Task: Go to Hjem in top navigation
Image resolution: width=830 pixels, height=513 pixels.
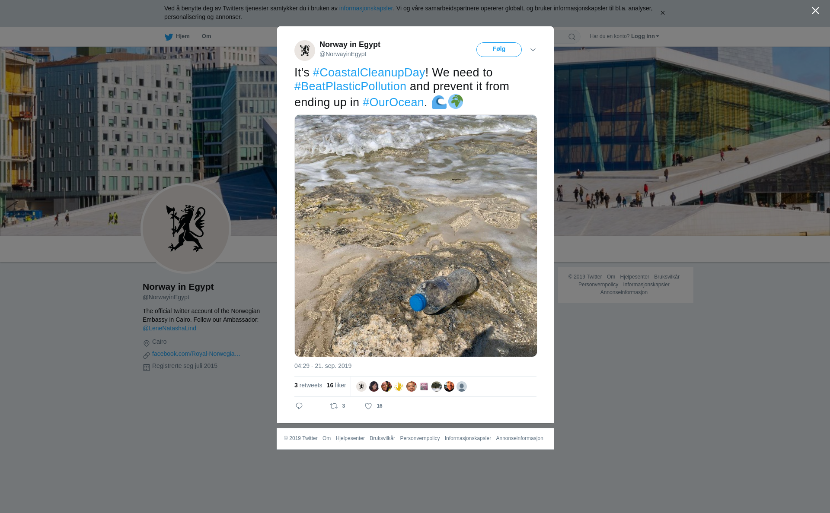Action: point(182,36)
